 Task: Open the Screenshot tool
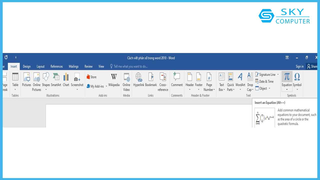(77, 82)
